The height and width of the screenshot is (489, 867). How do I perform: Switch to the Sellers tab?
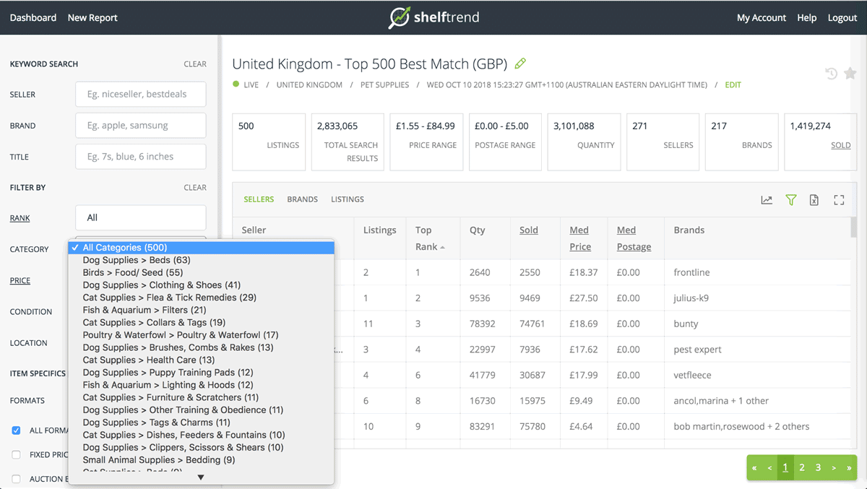[259, 199]
